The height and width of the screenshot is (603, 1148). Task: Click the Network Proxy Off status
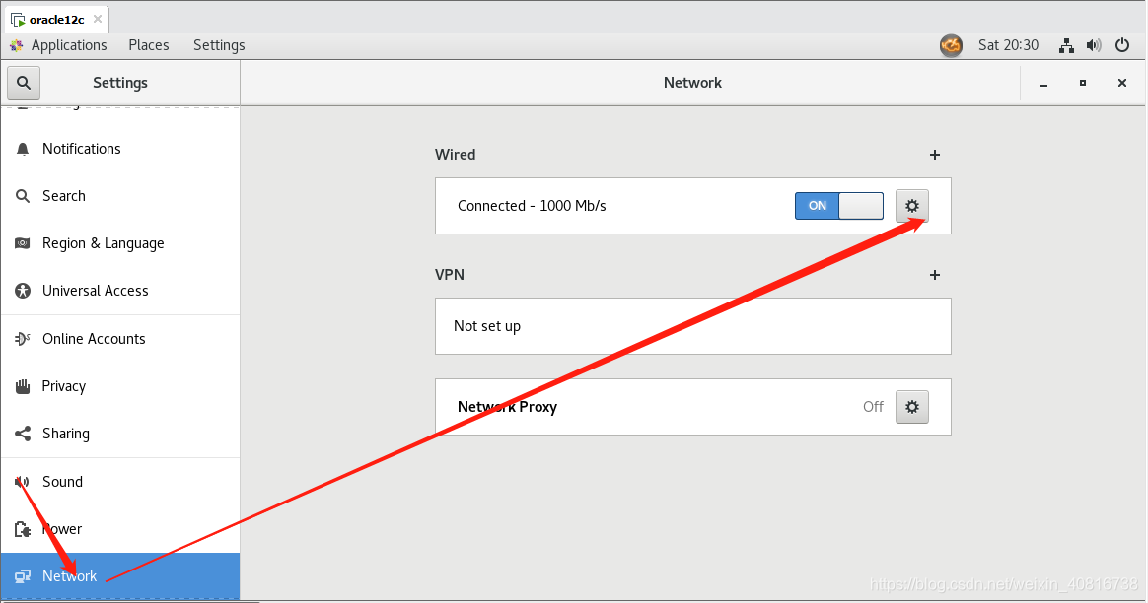[x=873, y=407]
